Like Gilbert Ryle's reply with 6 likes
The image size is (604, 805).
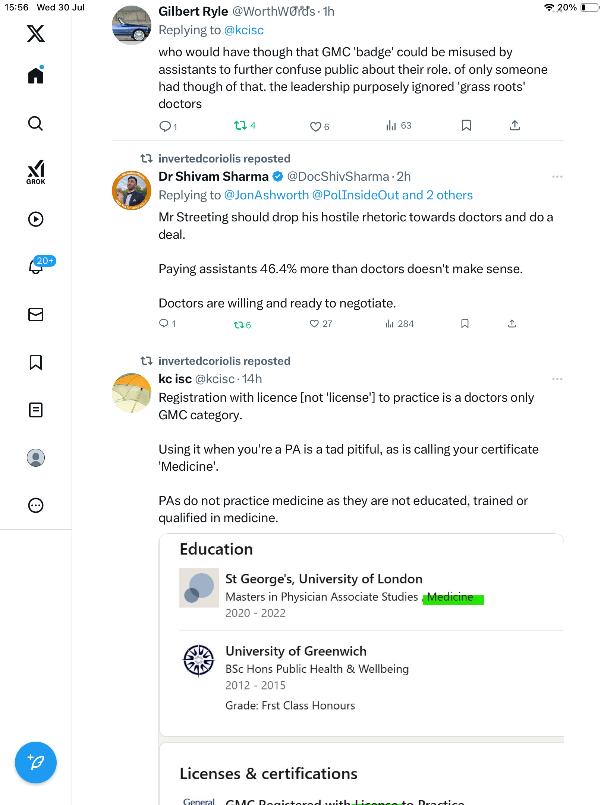(319, 127)
